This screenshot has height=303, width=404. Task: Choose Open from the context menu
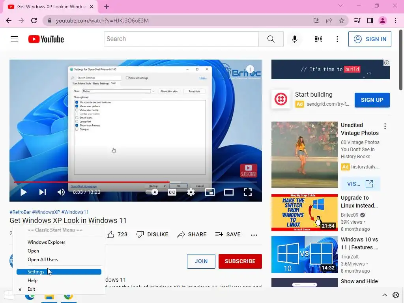click(x=59, y=251)
